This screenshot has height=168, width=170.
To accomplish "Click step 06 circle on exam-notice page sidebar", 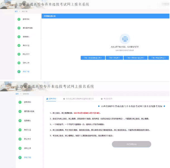I will coord(20,148).
